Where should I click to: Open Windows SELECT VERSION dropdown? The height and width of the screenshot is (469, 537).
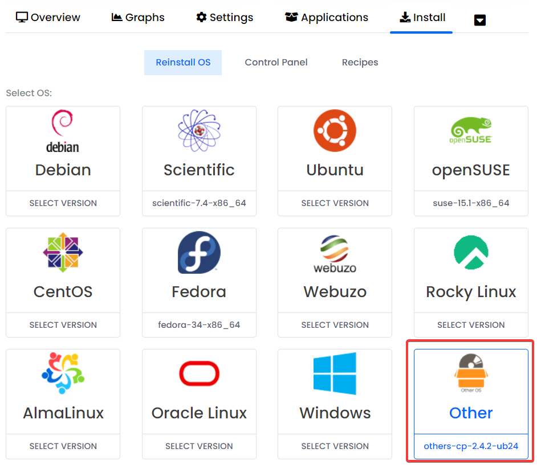(335, 446)
